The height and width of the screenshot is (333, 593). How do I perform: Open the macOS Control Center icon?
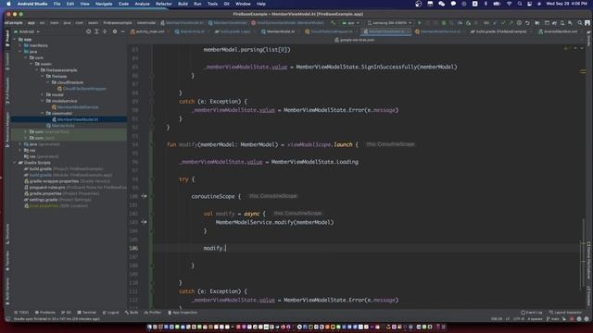click(x=529, y=4)
